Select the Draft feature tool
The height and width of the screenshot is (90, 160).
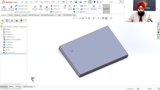tap(76, 9)
